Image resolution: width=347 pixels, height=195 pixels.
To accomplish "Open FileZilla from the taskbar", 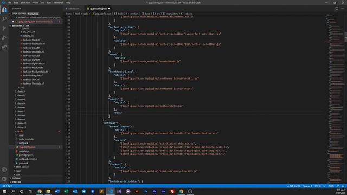I will tap(172, 191).
